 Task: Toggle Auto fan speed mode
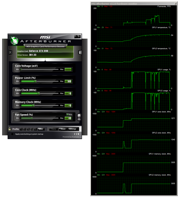tap(69, 115)
